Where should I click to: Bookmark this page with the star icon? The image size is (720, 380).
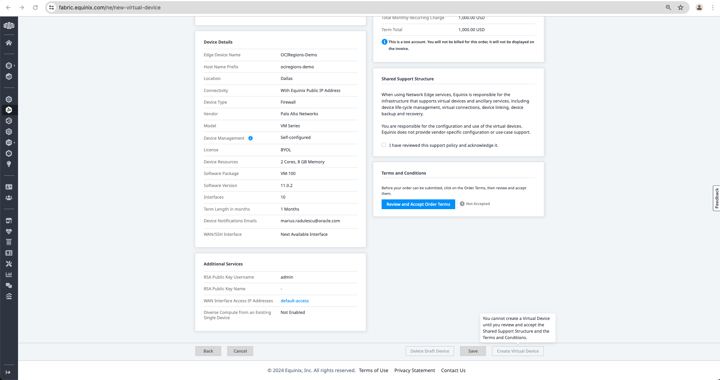click(x=681, y=8)
